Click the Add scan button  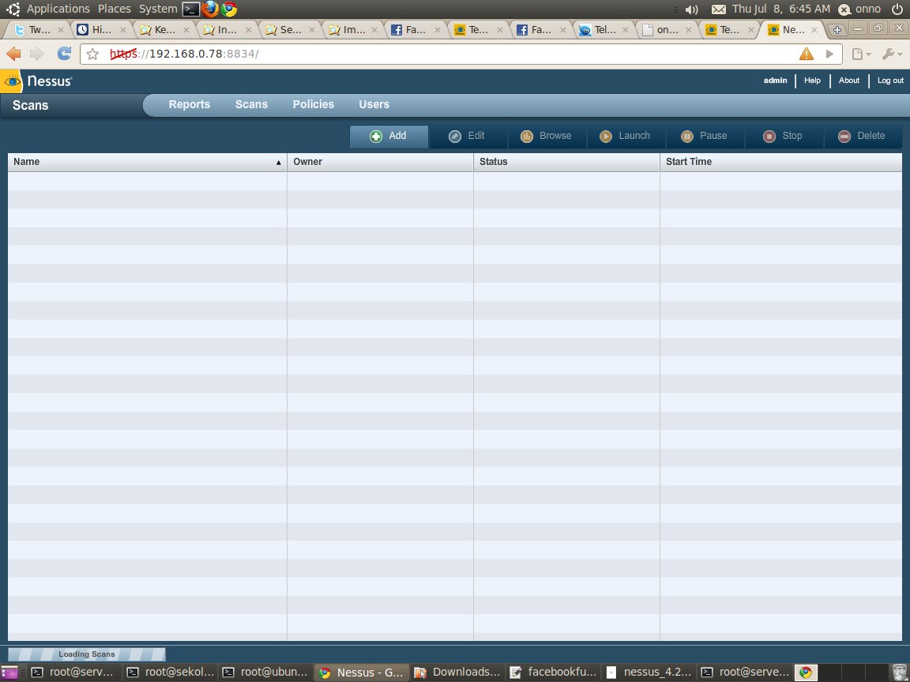coord(389,137)
